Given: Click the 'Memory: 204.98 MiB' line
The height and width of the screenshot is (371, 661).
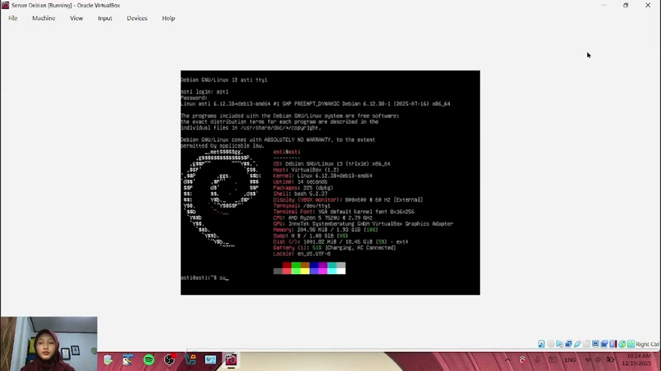Looking at the screenshot, I should click(325, 230).
